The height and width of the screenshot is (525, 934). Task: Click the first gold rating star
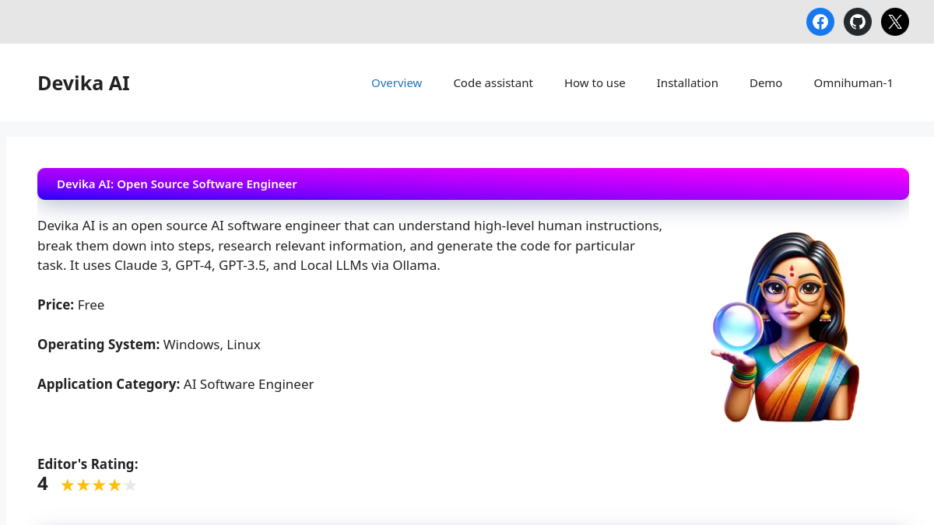pos(68,485)
